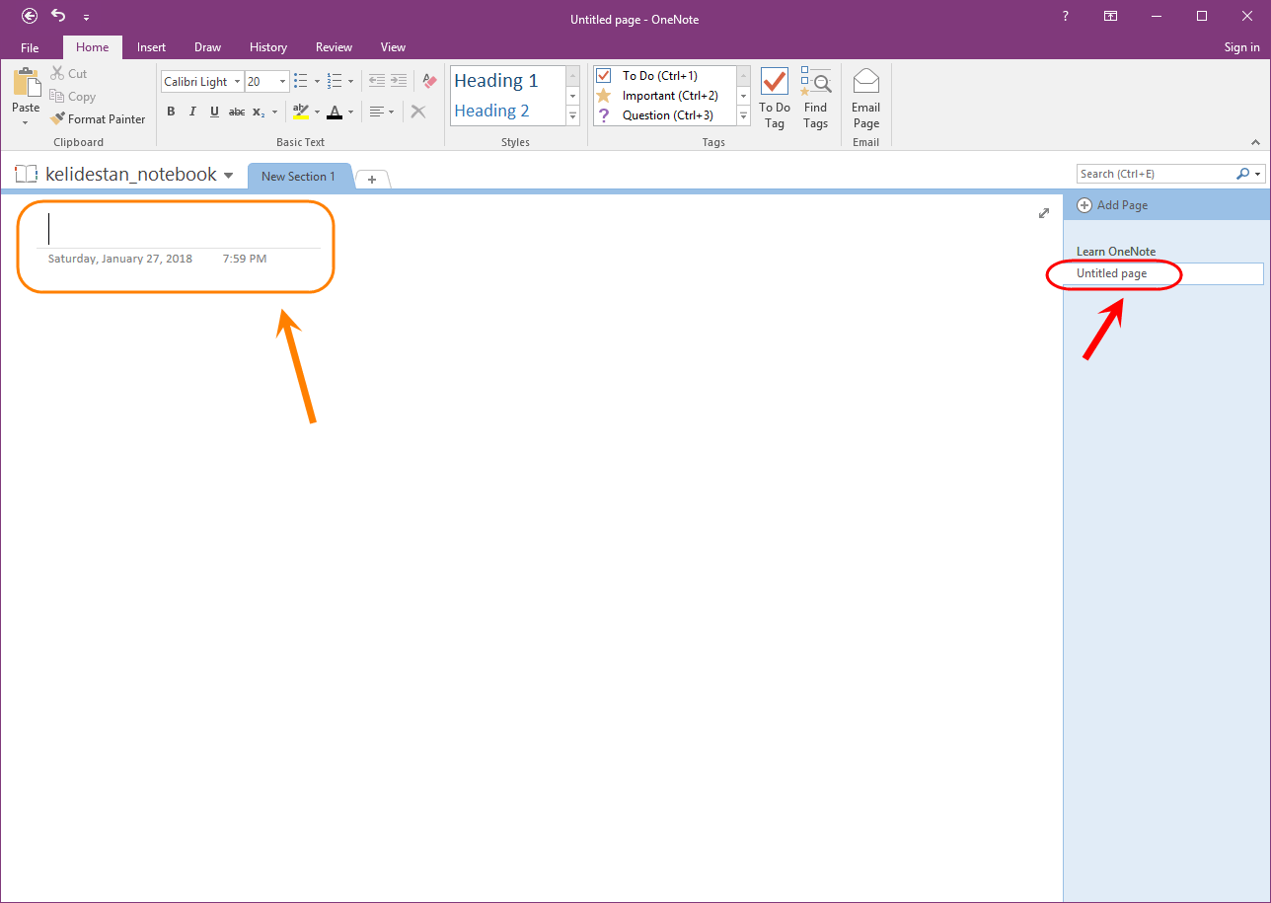
Task: Click the Undo icon
Action: click(x=58, y=16)
